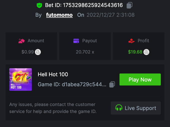This screenshot has width=170, height=127.
Task: Copy the Bet ID to clipboard
Action: (129, 5)
